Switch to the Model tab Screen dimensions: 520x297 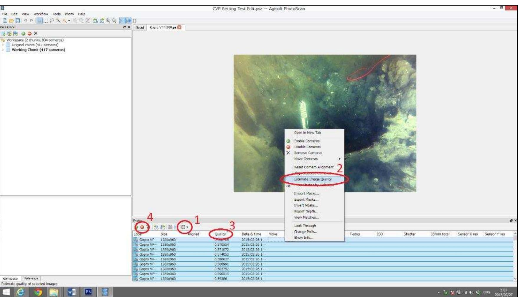tap(140, 27)
